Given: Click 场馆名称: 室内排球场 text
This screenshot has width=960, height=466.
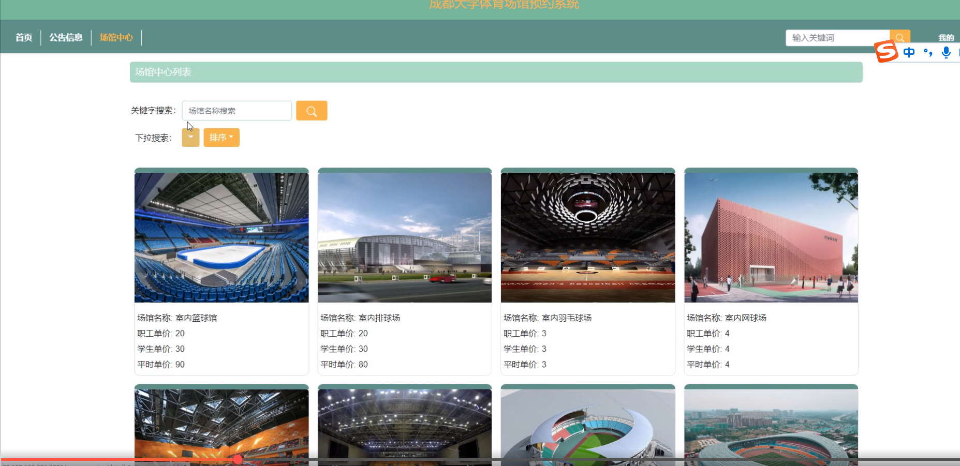Looking at the screenshot, I should click(360, 318).
